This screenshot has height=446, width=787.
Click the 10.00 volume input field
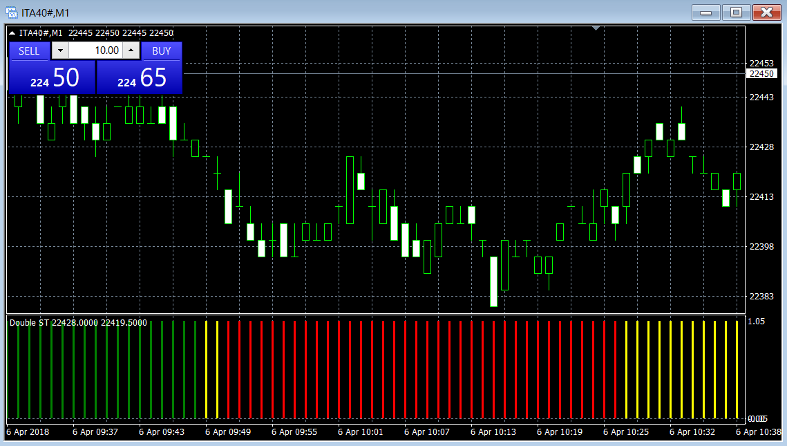(95, 50)
